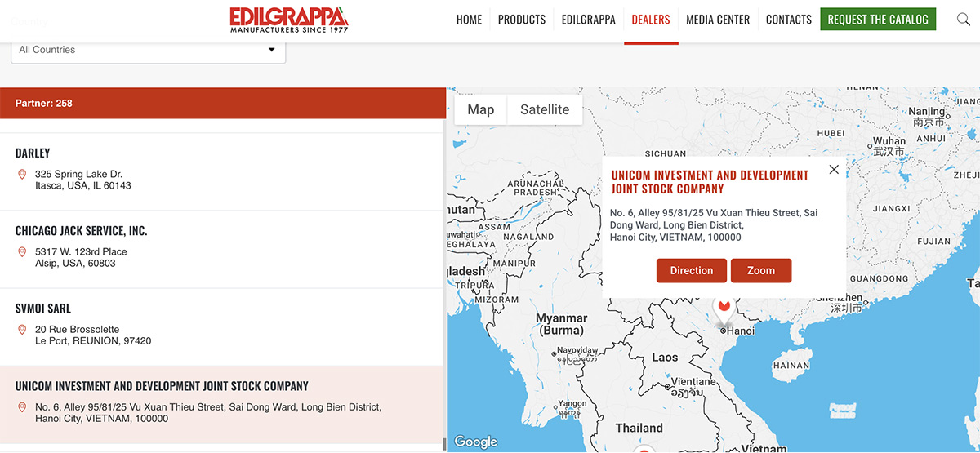This screenshot has width=980, height=453.
Task: Go to the Media Center page
Action: (x=717, y=20)
